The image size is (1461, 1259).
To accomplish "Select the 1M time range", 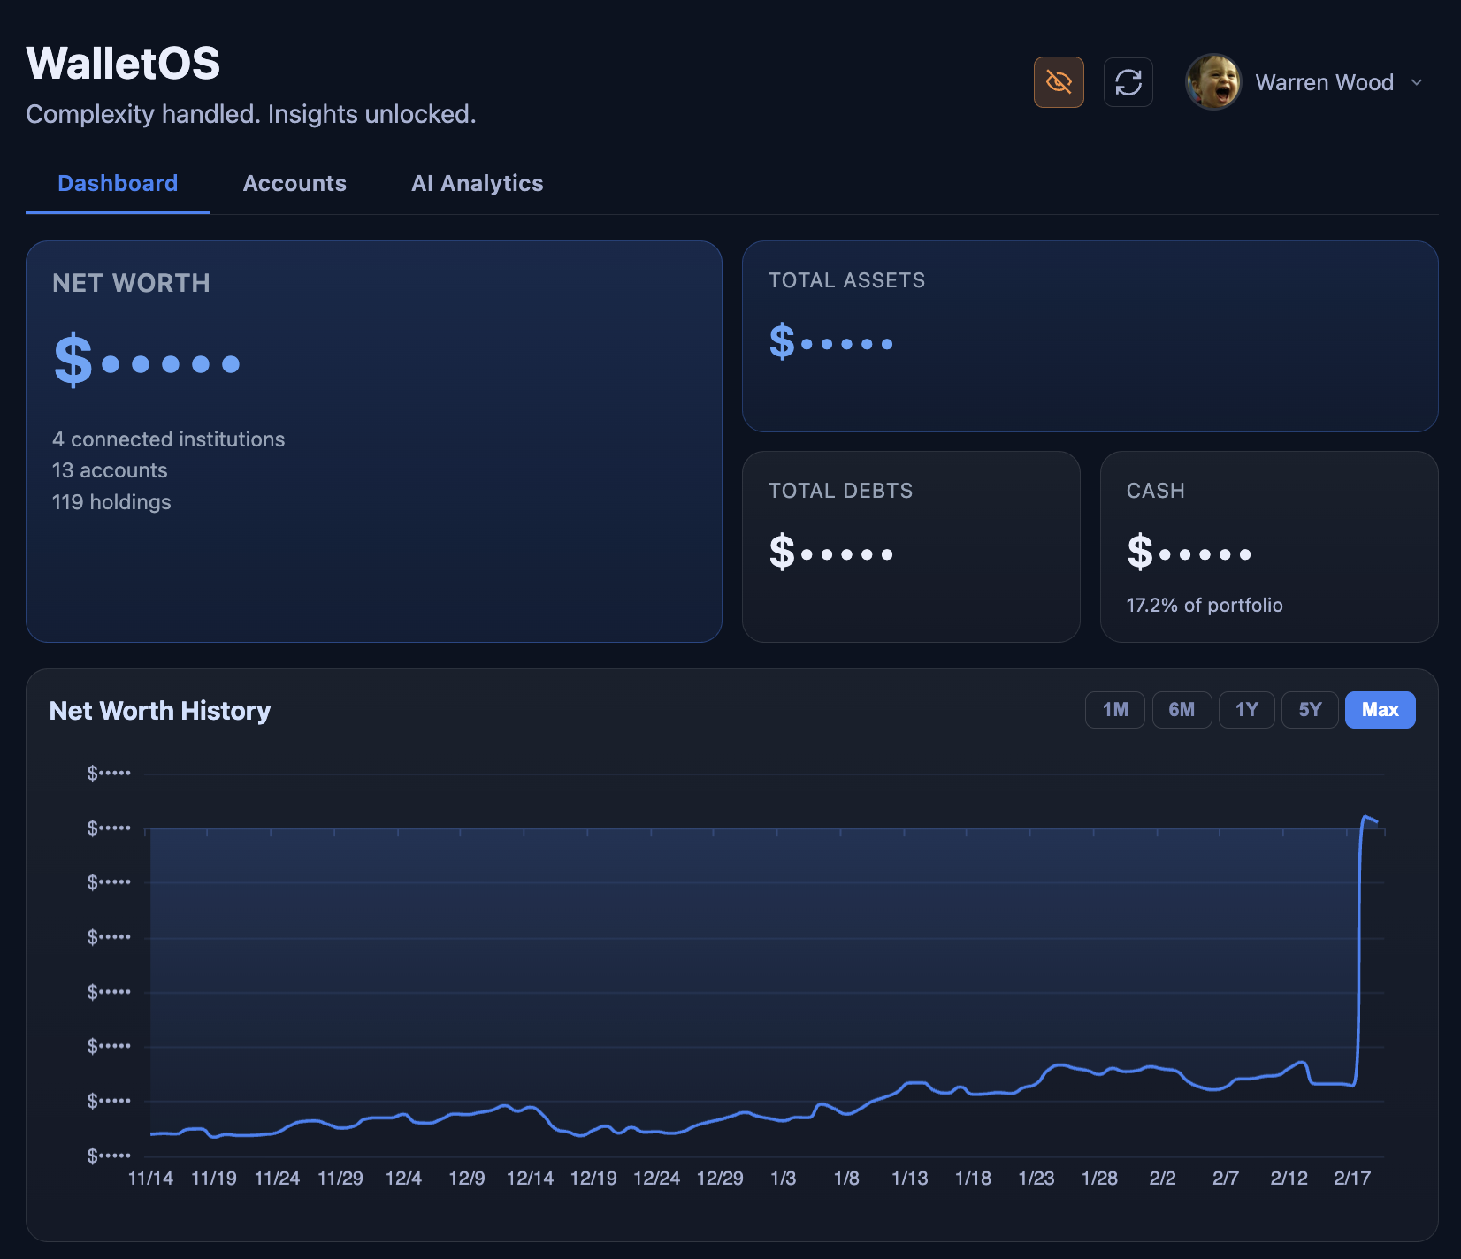I will tap(1114, 709).
